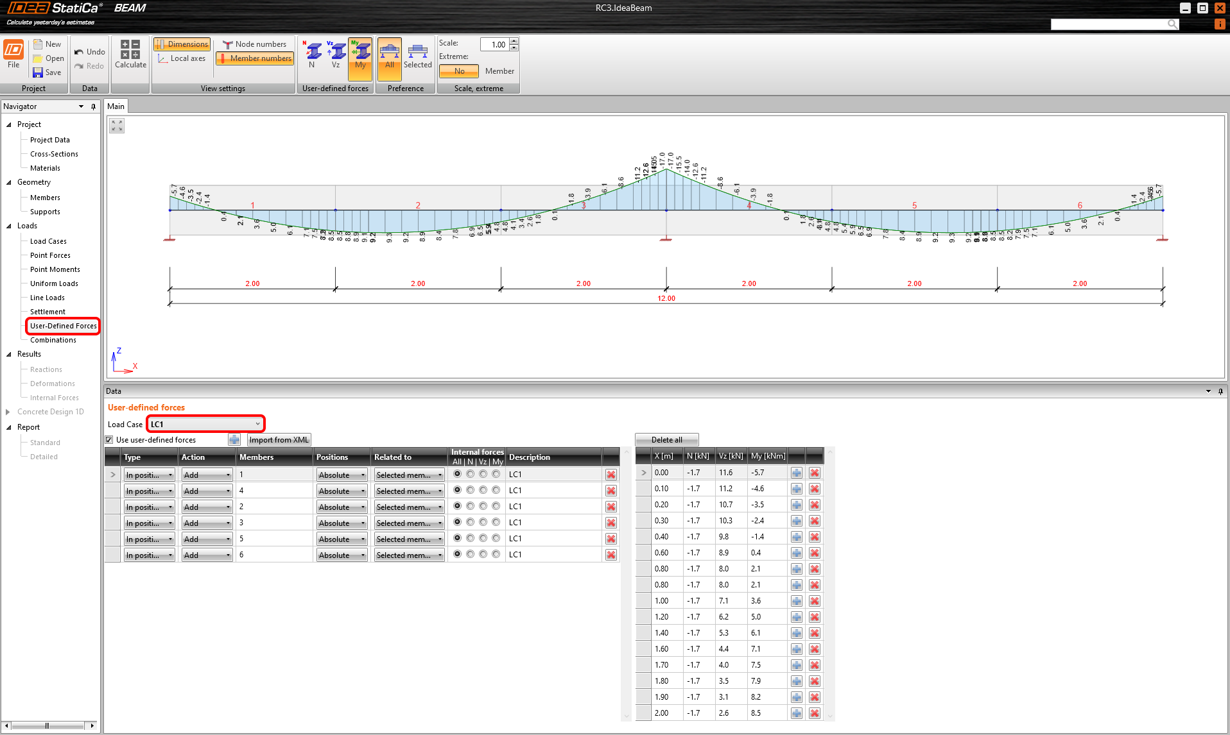This screenshot has width=1230, height=735.
Task: Increase the Scale value with the up stepper
Action: tap(514, 41)
